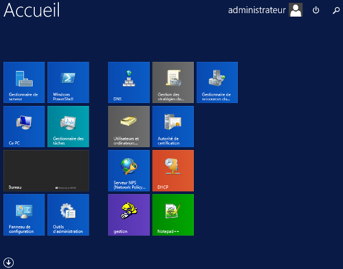Launch Windows PowerShell tile
Screen dimensions: 343x269
coord(68,82)
